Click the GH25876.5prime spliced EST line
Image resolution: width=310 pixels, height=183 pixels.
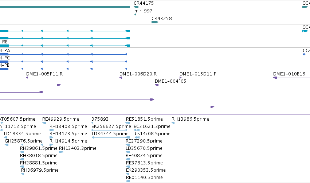click(24, 145)
